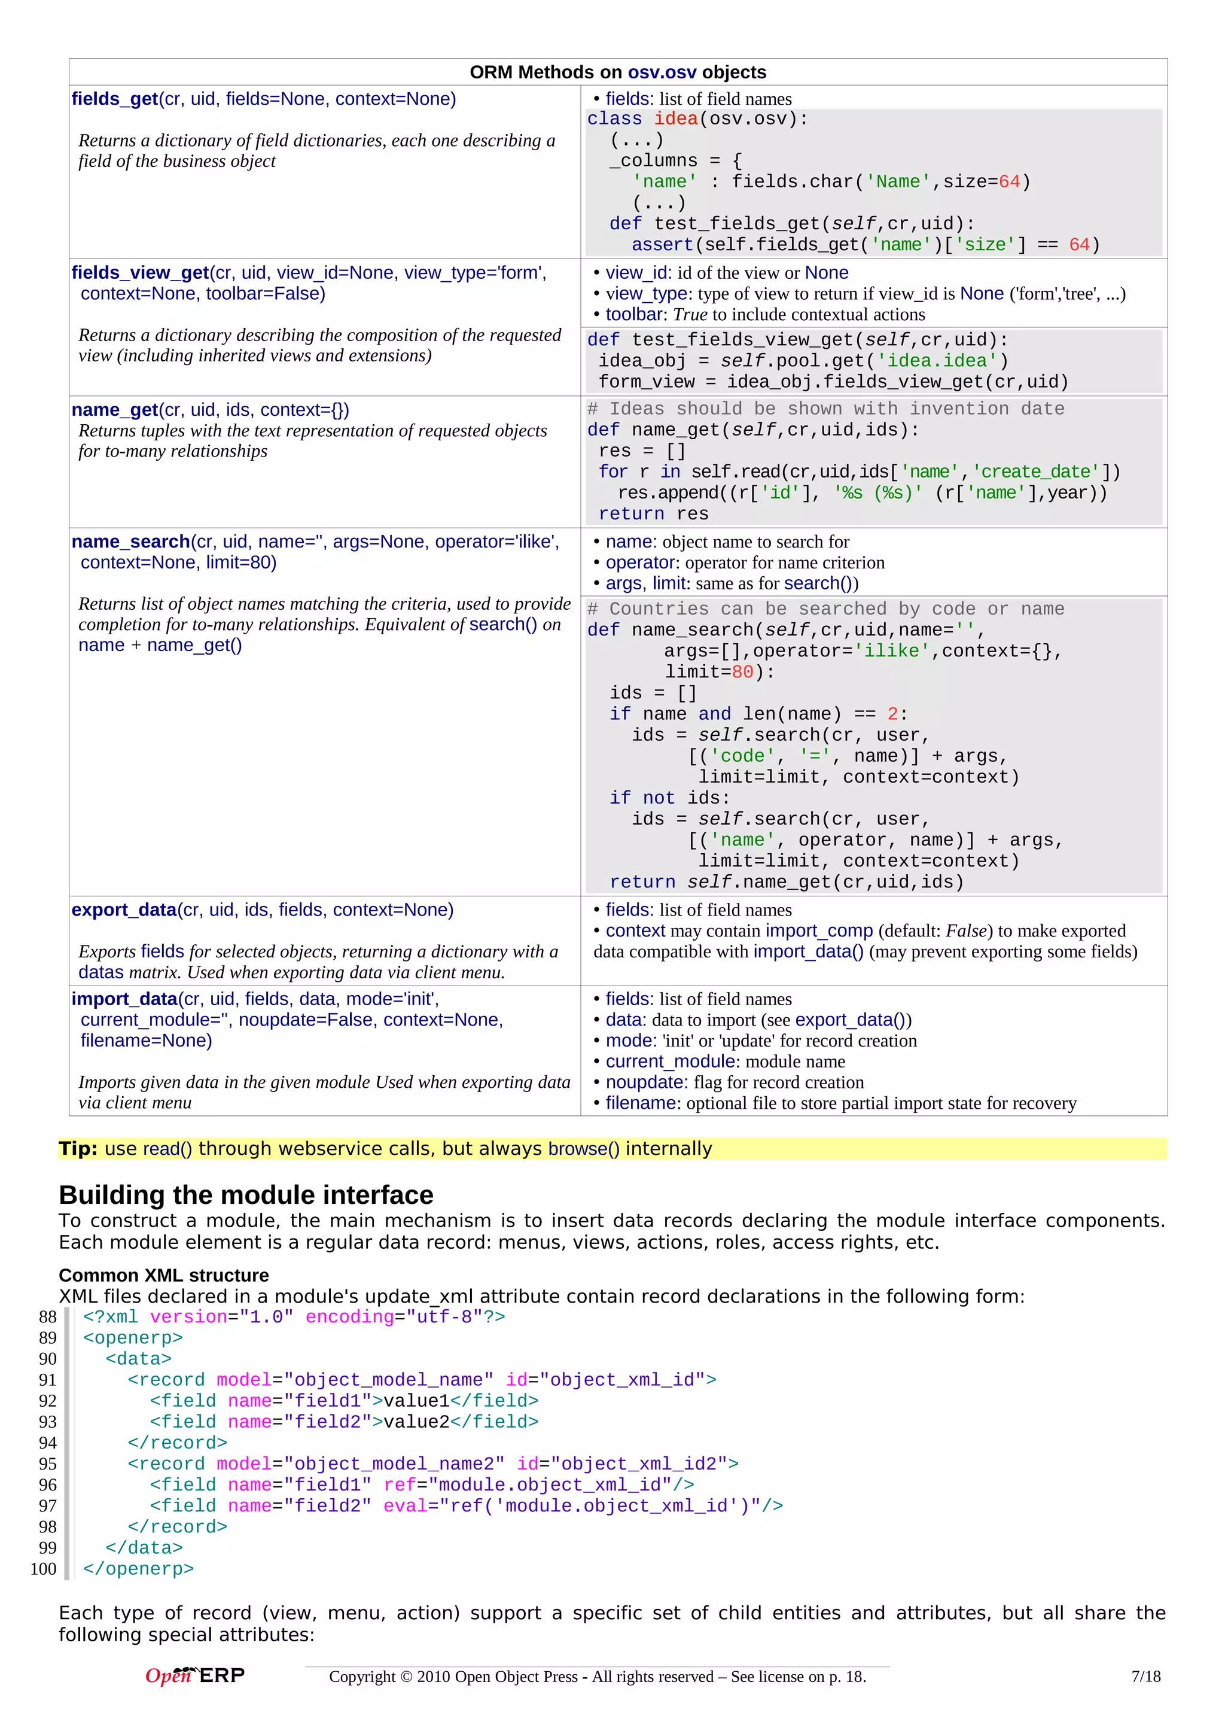Image resolution: width=1225 pixels, height=1734 pixels.
Task: Click line 95 record object_model_name2
Action: coord(433,1464)
